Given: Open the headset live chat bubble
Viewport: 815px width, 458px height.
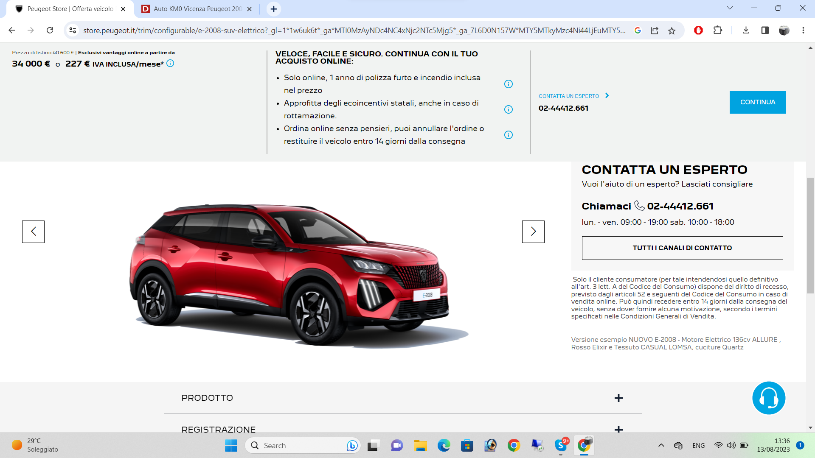Looking at the screenshot, I should 768,398.
